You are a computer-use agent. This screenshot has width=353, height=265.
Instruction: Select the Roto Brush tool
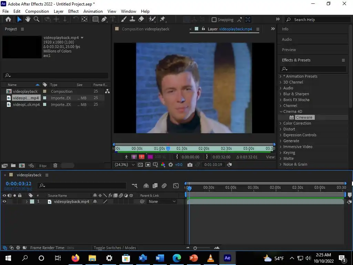(x=152, y=19)
